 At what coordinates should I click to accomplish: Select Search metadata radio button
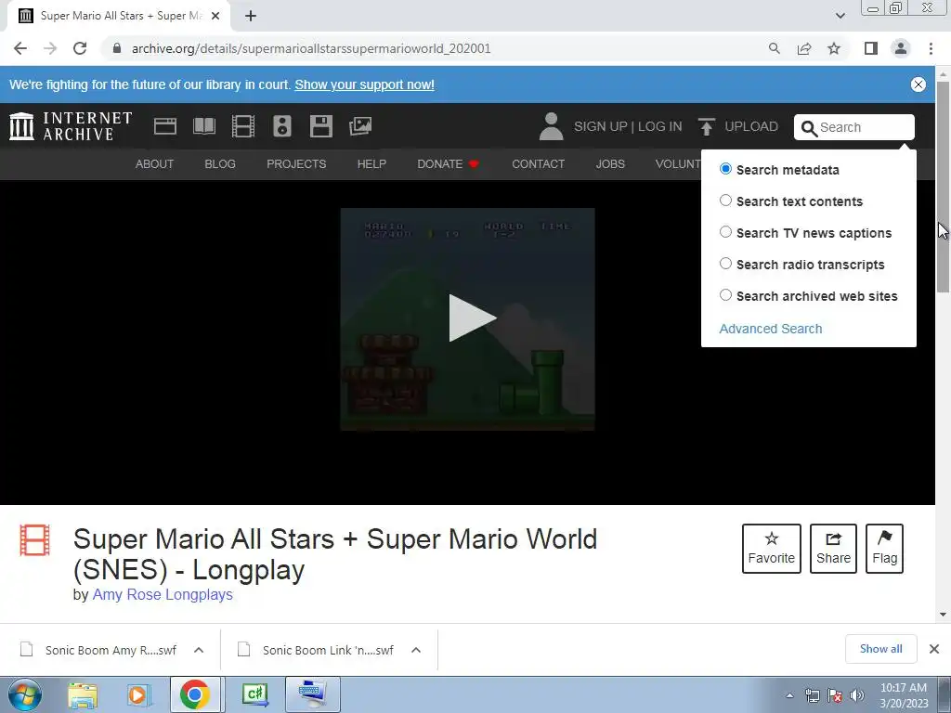pyautogui.click(x=725, y=169)
